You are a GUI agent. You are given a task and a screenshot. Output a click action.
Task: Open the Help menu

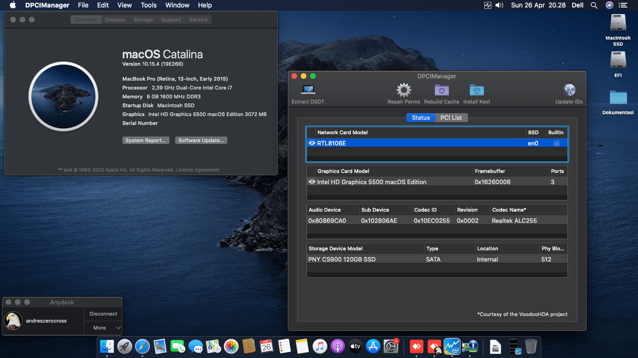pos(205,5)
